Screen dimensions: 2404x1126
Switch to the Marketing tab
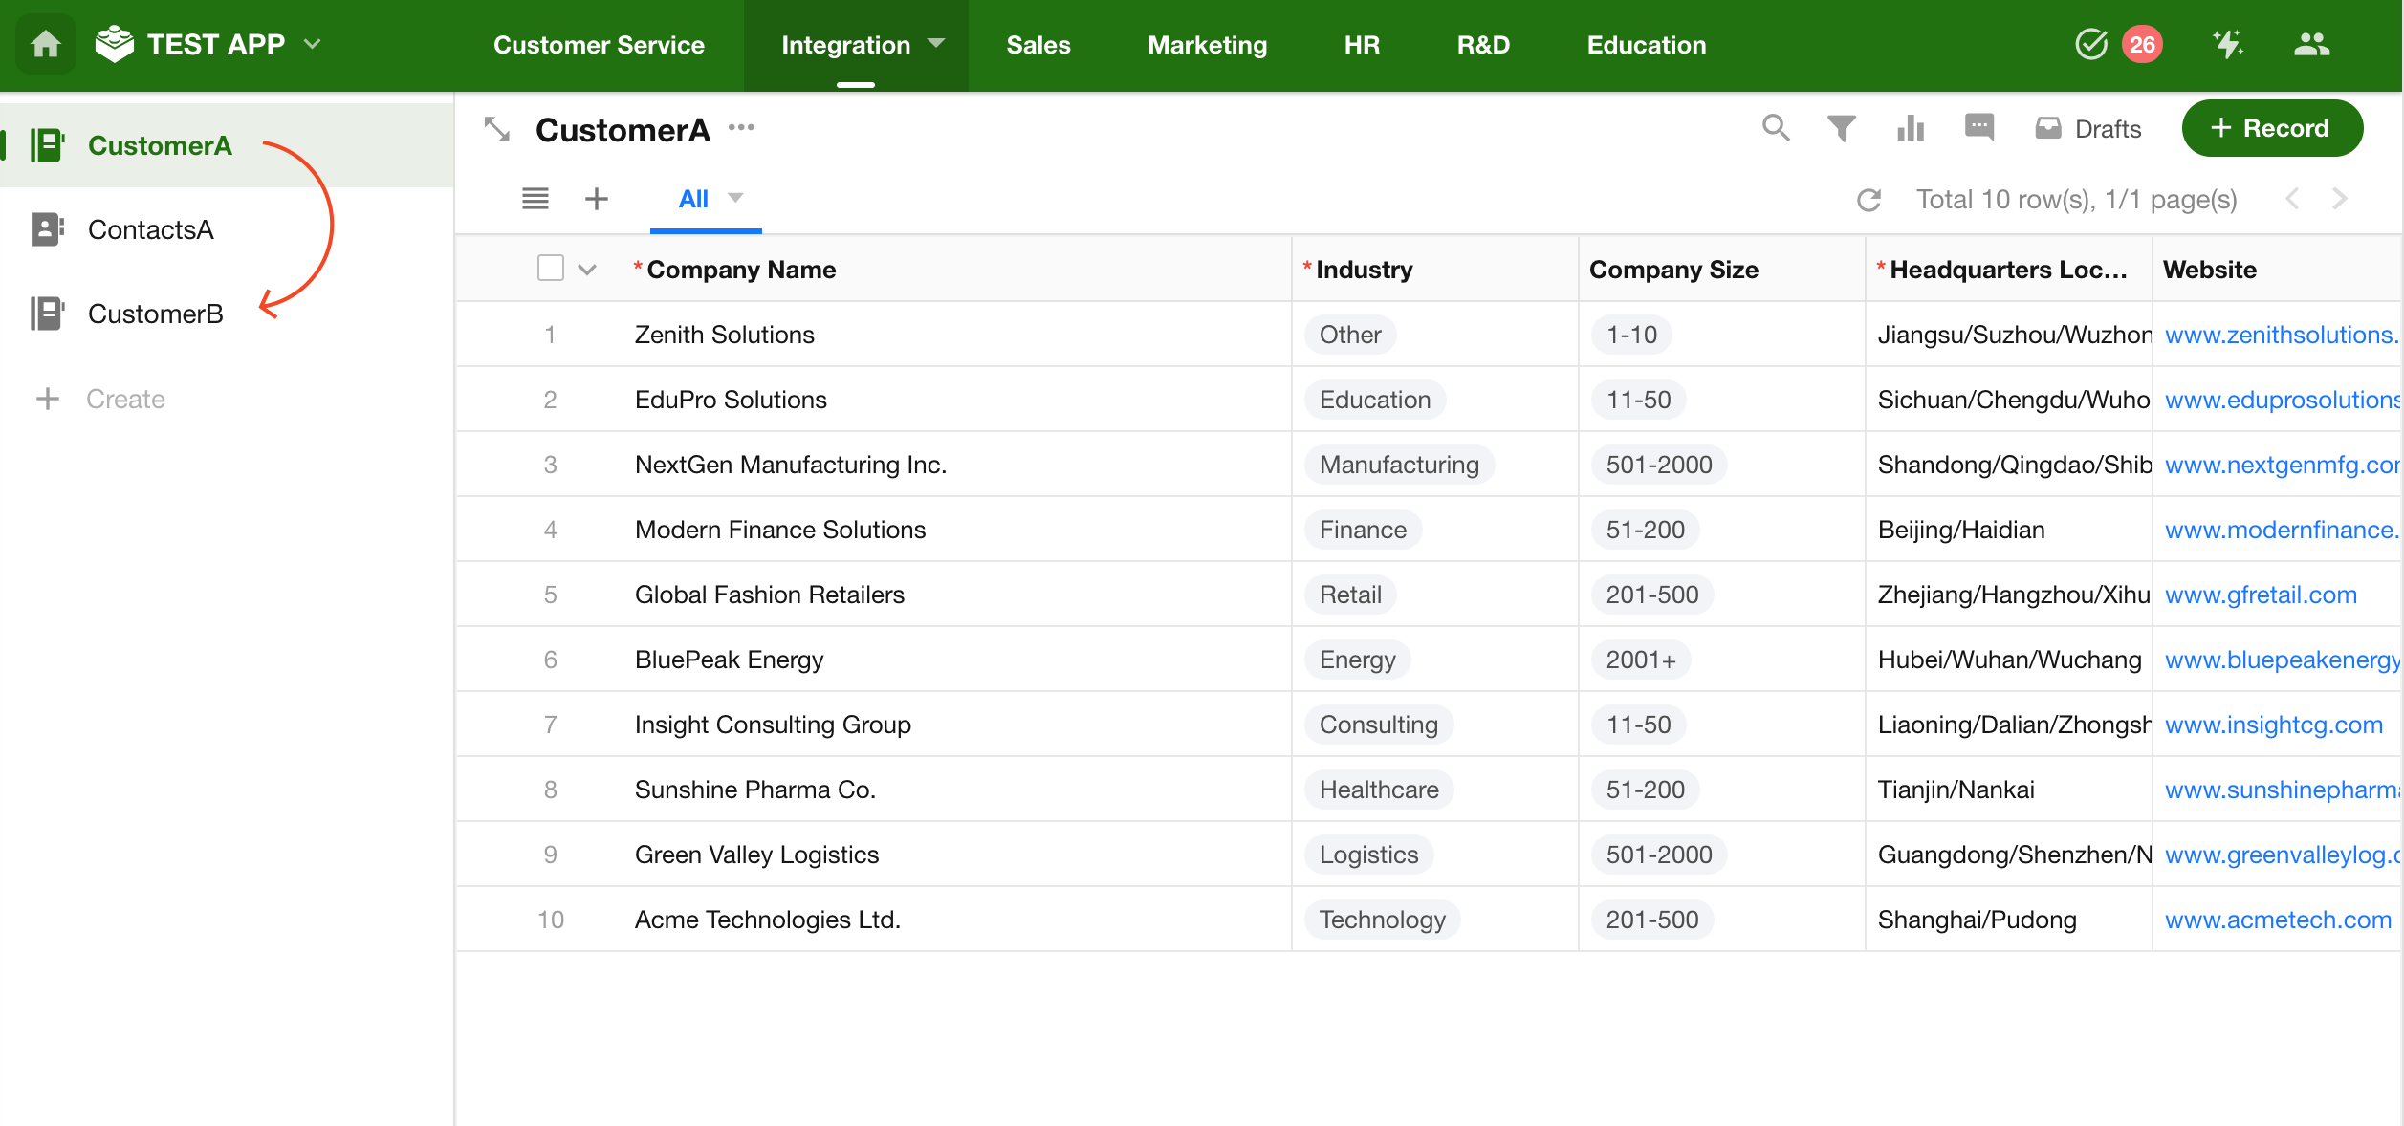(1207, 45)
